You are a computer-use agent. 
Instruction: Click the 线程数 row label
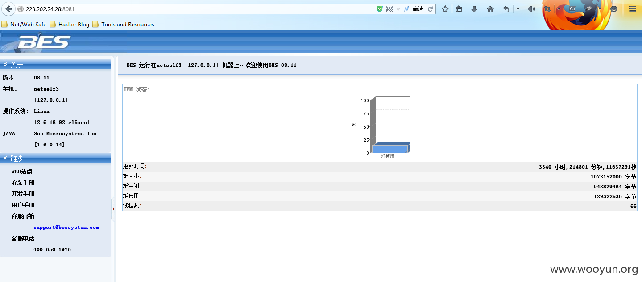click(132, 206)
